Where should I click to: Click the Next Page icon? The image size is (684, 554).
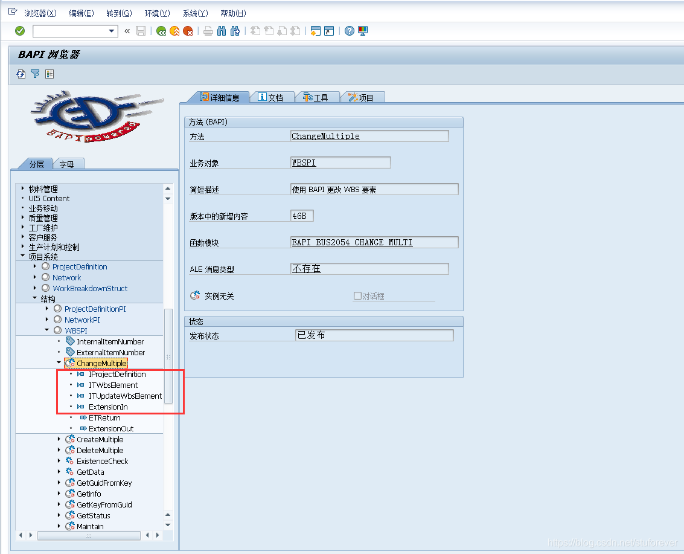(283, 31)
